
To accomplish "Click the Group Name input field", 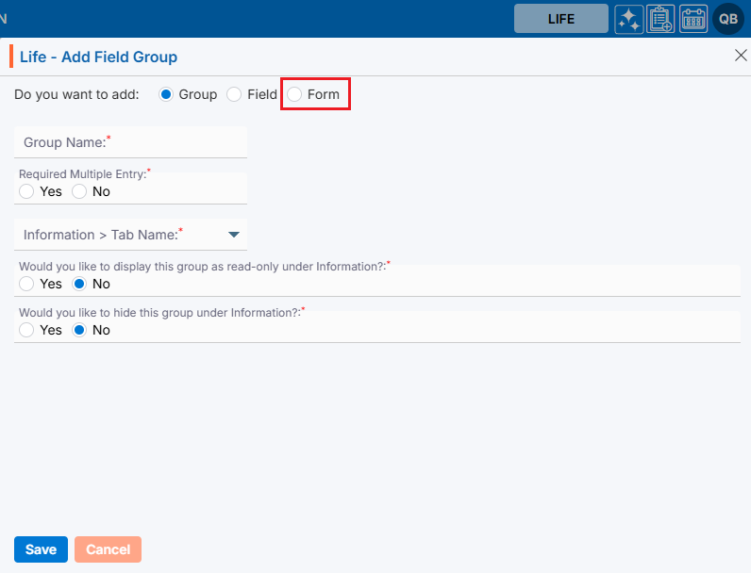I will point(130,142).
